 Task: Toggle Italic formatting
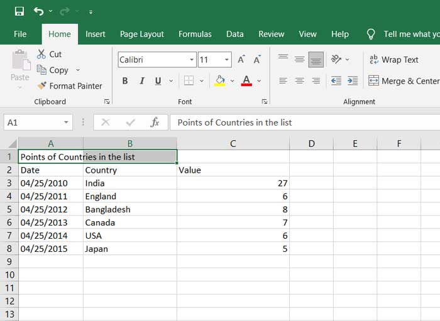142,81
